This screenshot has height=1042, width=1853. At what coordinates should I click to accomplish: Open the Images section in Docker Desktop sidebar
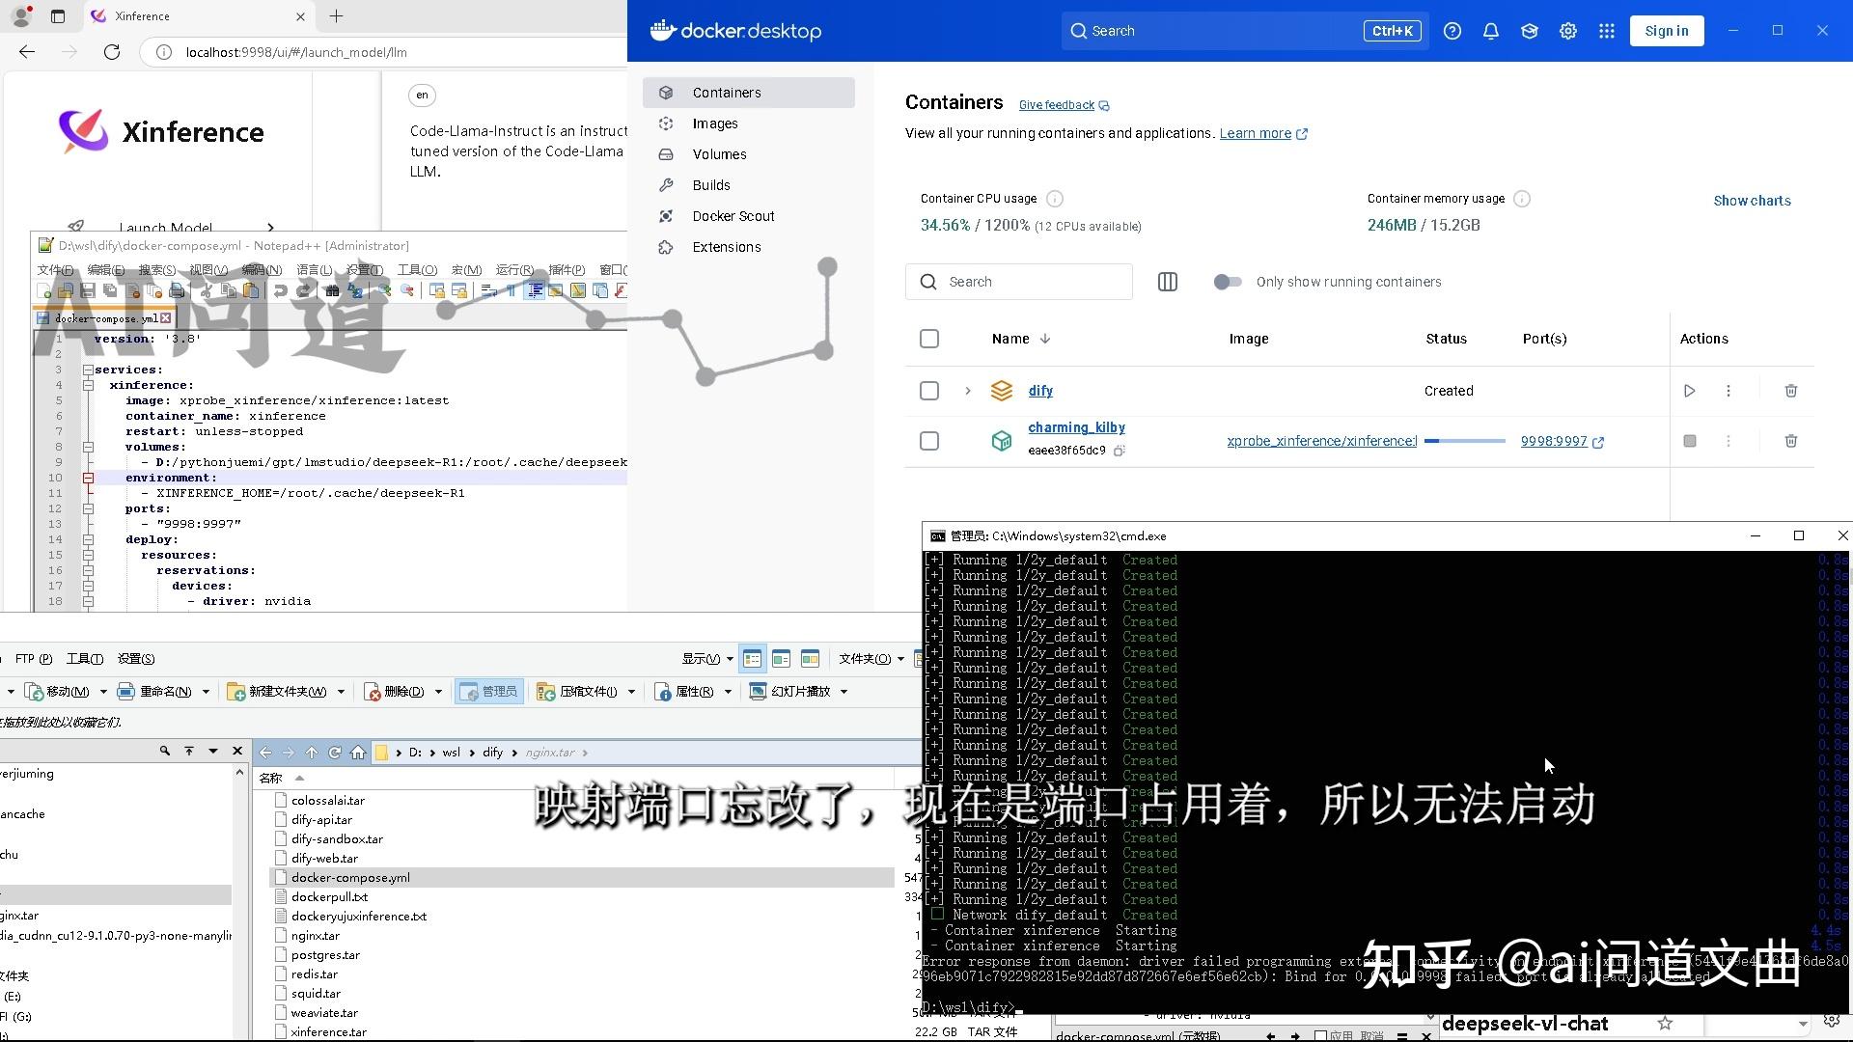(714, 123)
